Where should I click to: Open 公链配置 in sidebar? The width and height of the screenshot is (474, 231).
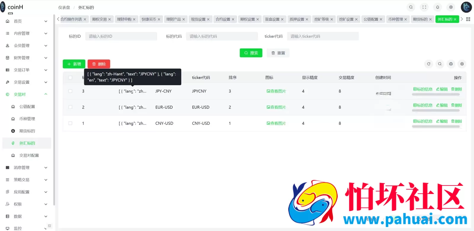[x=27, y=106]
